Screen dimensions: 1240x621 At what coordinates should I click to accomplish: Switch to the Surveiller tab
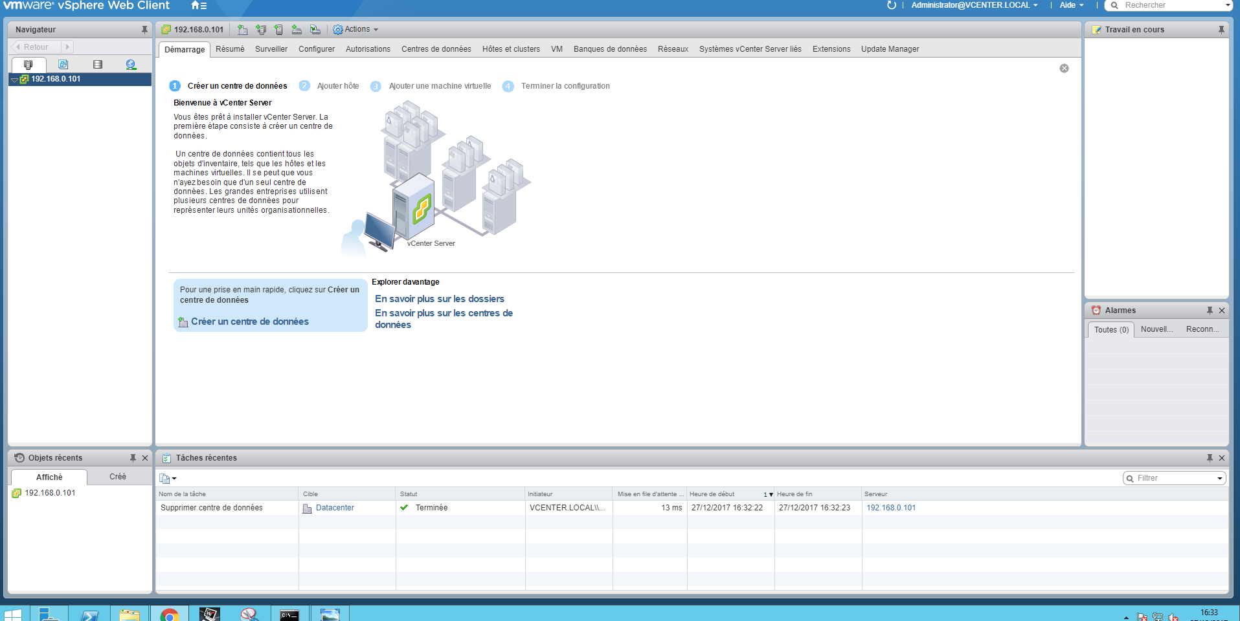271,49
